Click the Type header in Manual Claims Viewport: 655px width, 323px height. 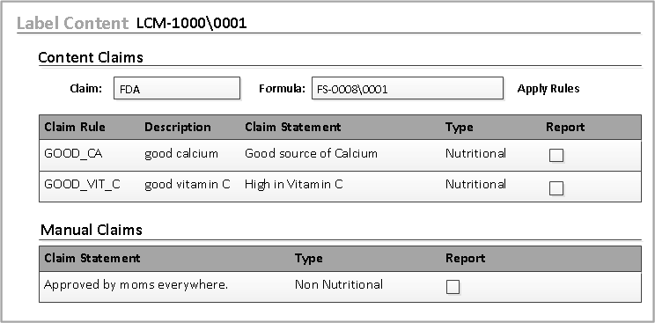(x=309, y=258)
